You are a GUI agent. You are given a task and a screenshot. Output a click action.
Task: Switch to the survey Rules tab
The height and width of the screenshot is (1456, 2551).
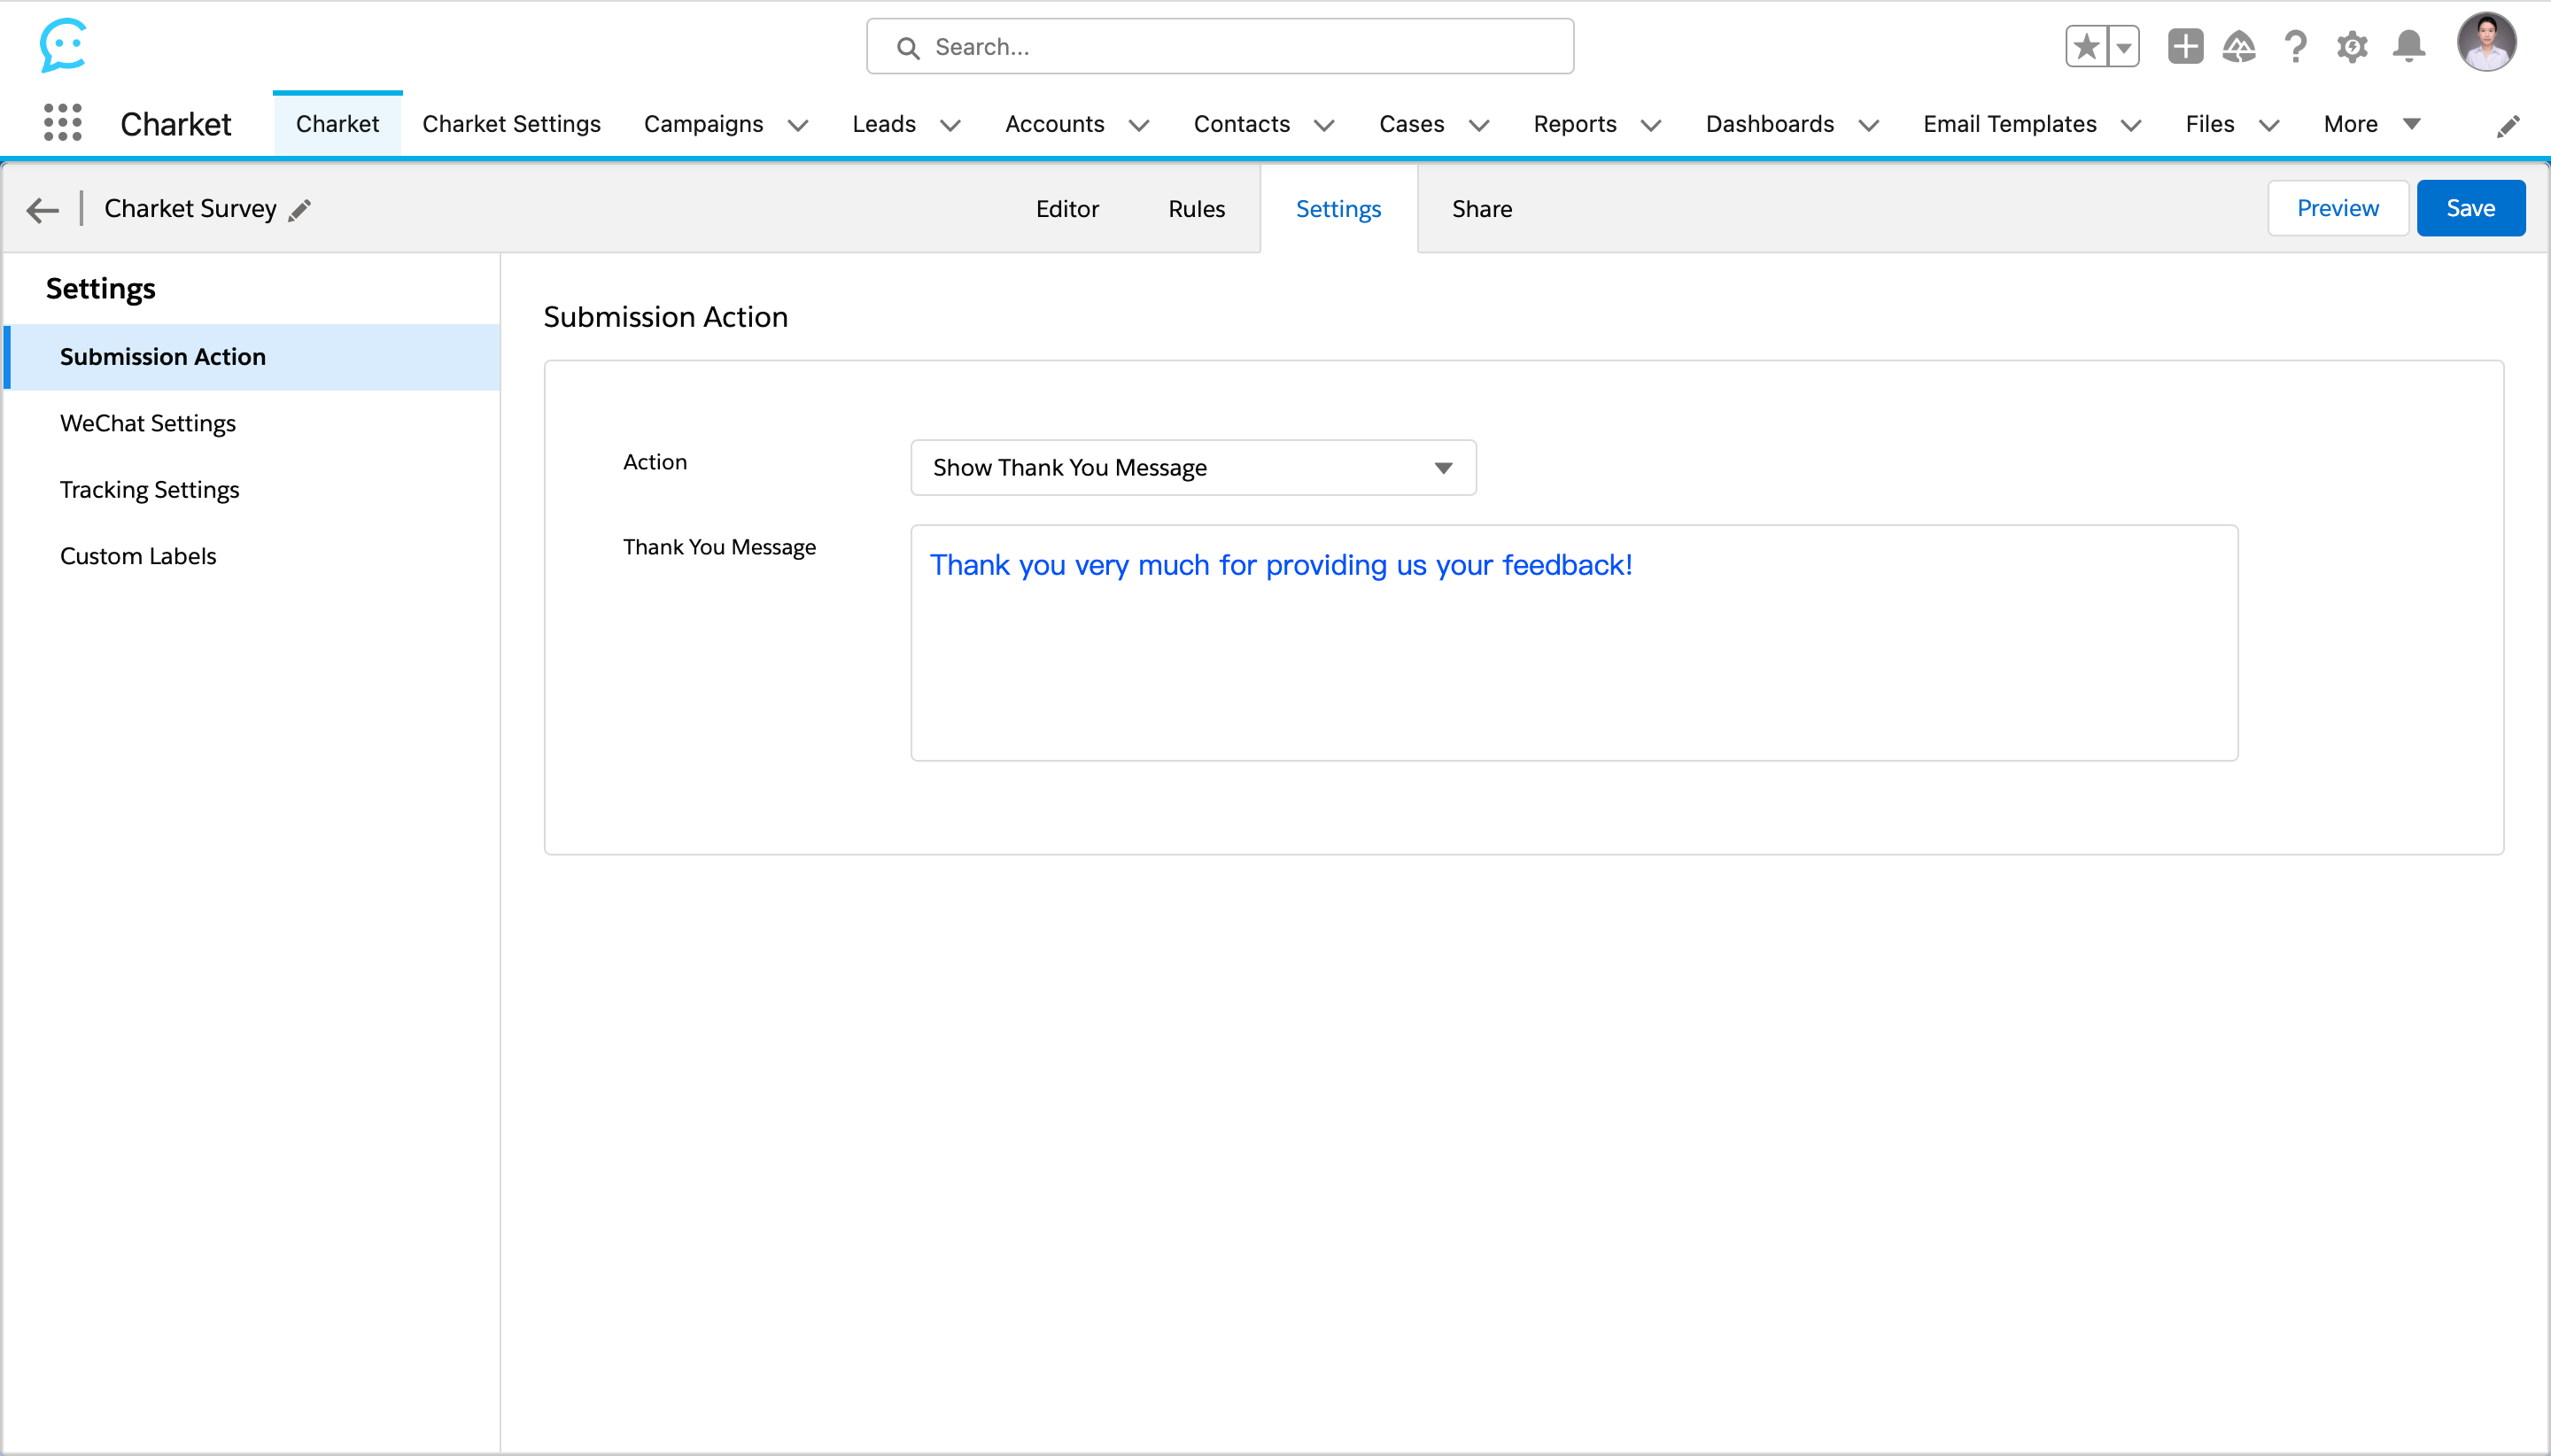tap(1196, 209)
